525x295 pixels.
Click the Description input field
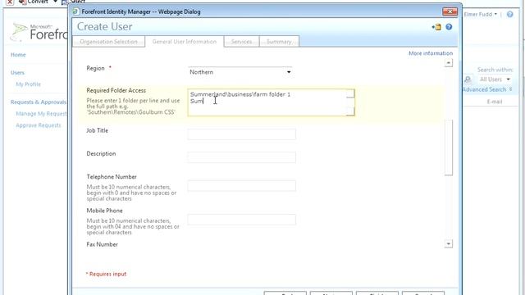click(x=241, y=157)
